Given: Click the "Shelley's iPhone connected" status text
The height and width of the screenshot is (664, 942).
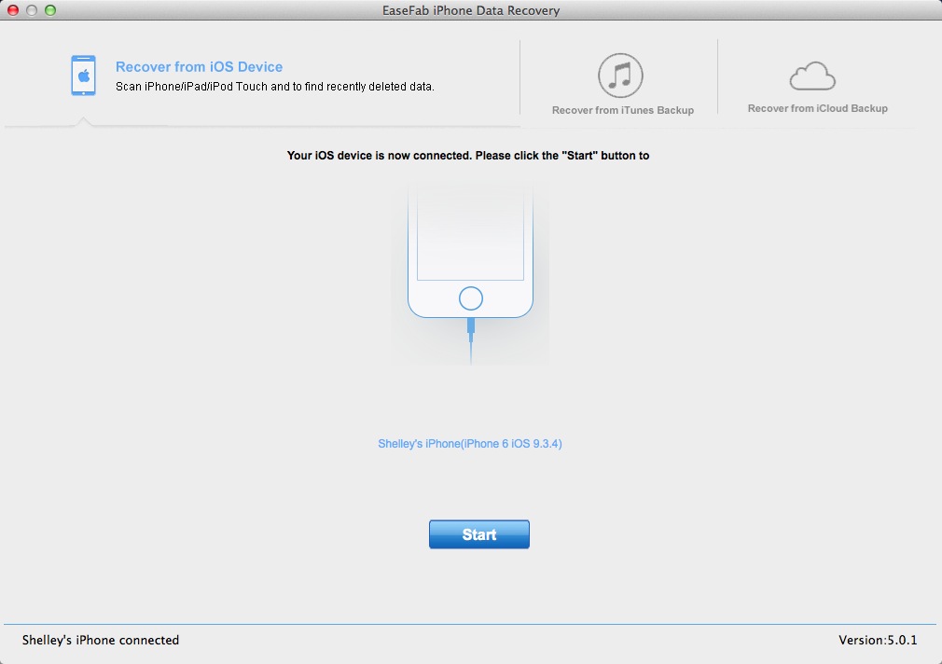Looking at the screenshot, I should click(x=101, y=640).
